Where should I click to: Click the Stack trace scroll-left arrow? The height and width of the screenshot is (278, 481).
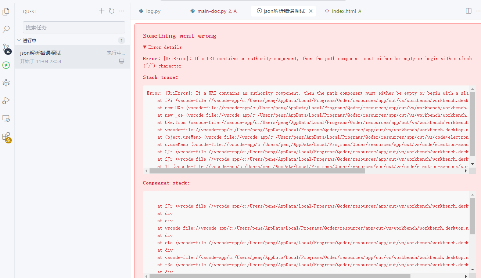pyautogui.click(x=146, y=171)
